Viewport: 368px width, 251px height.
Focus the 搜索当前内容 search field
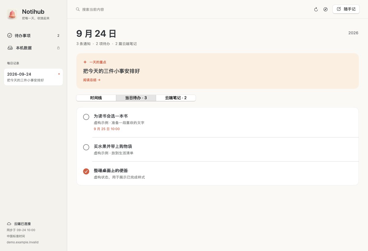point(93,9)
